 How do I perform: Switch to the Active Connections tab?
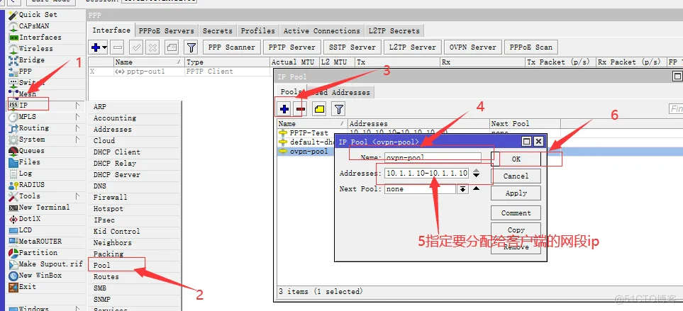pyautogui.click(x=321, y=31)
